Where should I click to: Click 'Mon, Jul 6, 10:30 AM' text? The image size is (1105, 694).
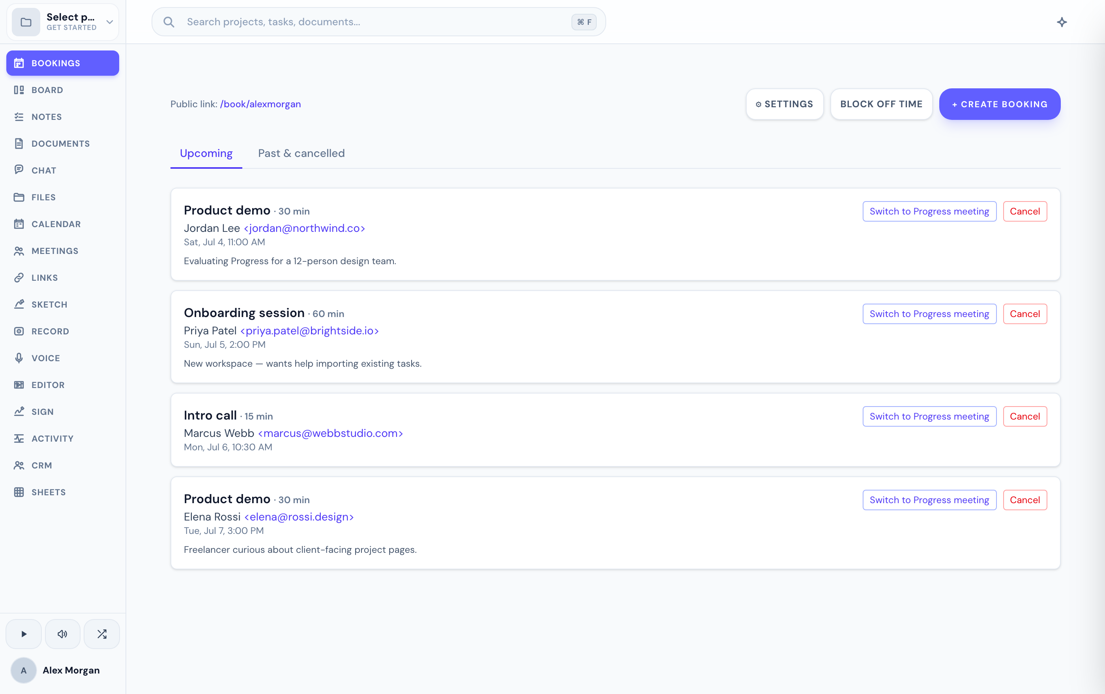(x=228, y=447)
